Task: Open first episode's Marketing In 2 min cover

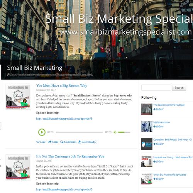Action: tap(18, 96)
